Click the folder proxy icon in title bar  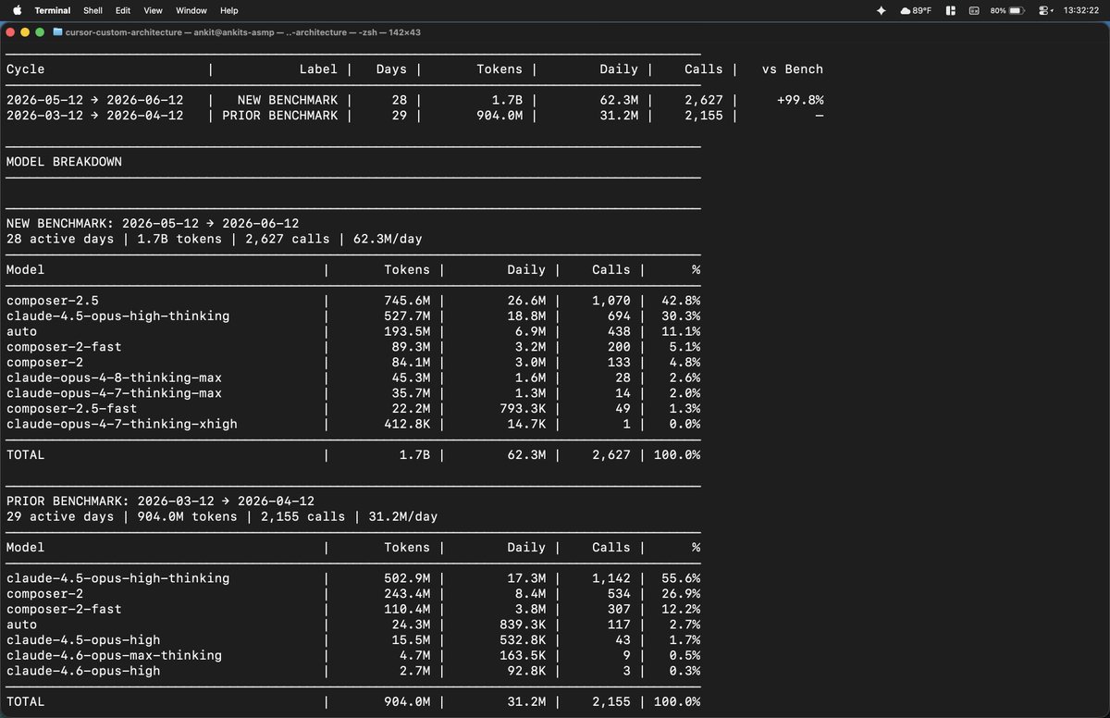click(58, 31)
